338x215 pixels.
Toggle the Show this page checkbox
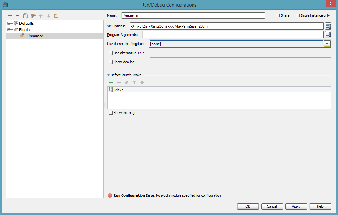[111, 113]
